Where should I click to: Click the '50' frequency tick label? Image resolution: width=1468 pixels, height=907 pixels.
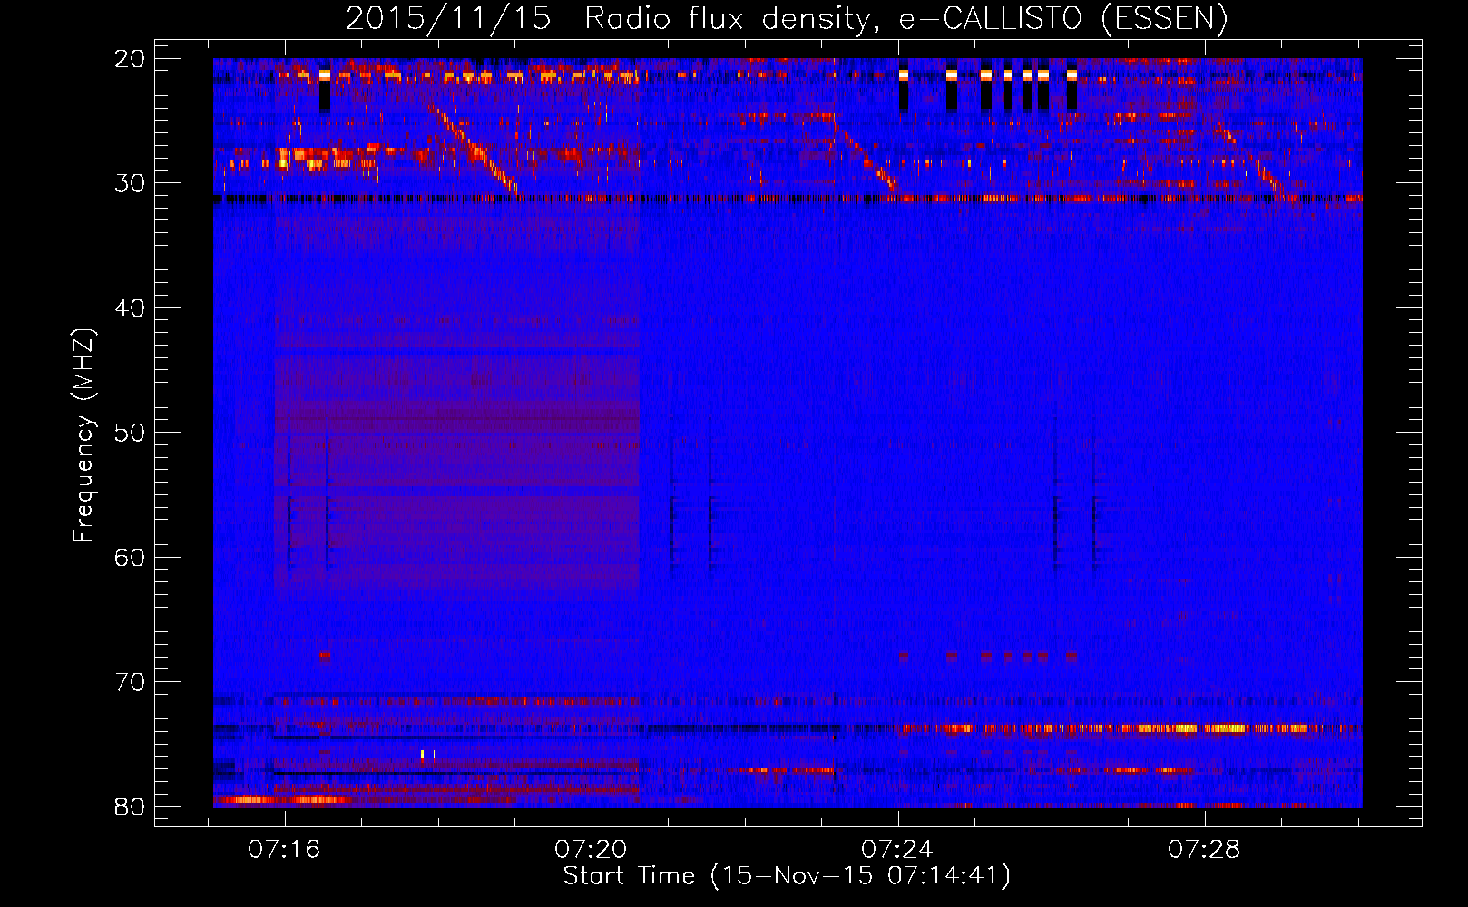point(131,433)
